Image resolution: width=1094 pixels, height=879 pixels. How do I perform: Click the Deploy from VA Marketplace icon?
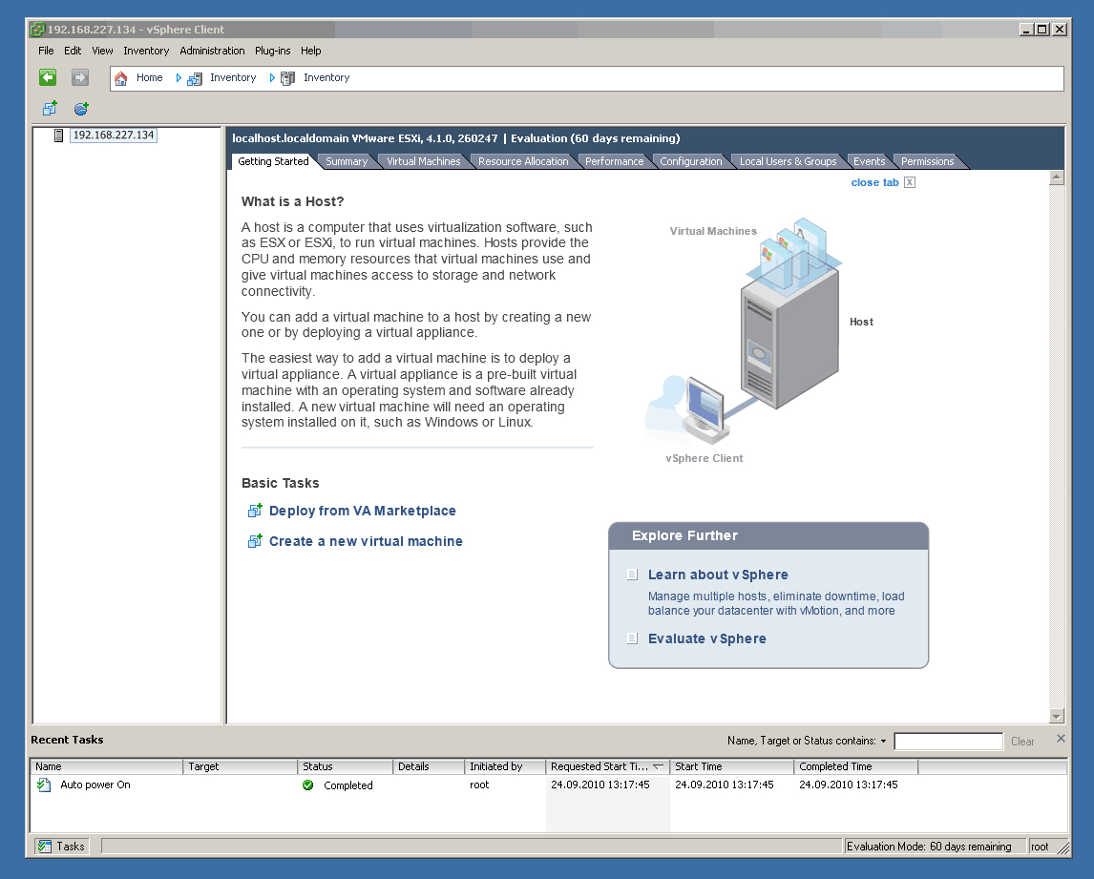255,511
